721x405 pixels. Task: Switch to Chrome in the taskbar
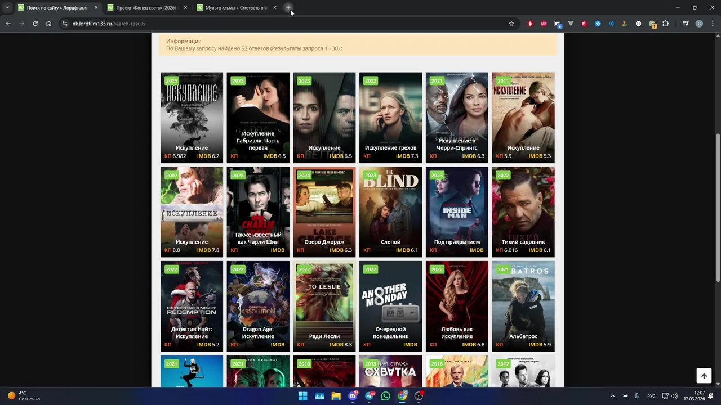tap(402, 396)
